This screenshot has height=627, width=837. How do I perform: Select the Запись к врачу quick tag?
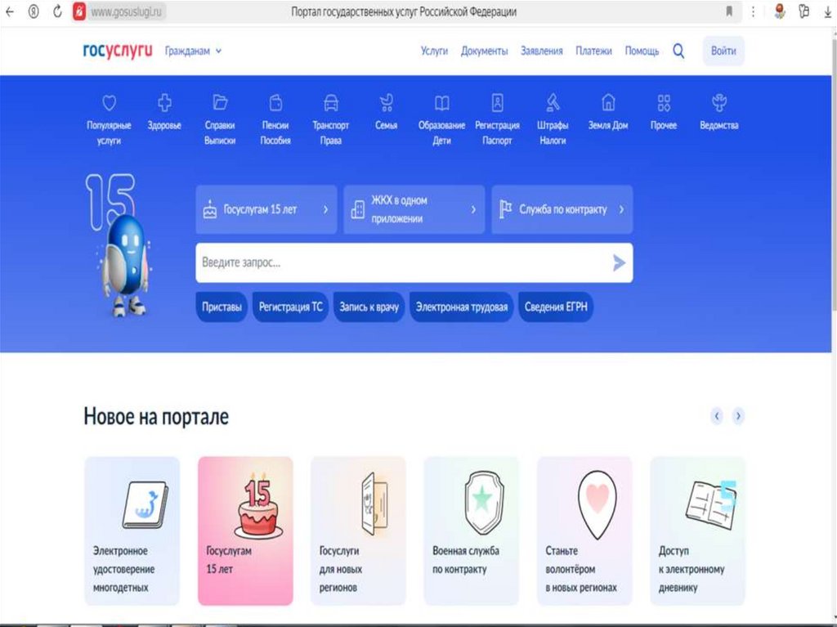pyautogui.click(x=369, y=307)
